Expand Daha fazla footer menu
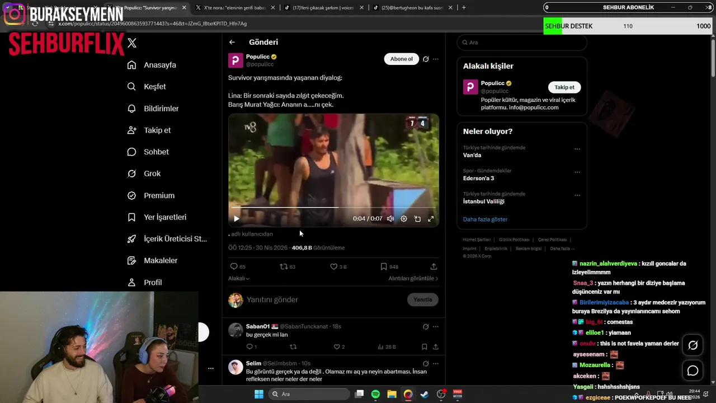716x403 pixels. pyautogui.click(x=562, y=249)
